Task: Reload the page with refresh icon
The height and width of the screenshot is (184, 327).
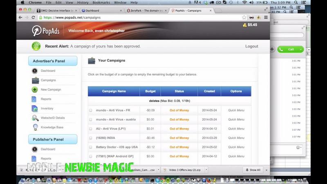Action: (34, 18)
